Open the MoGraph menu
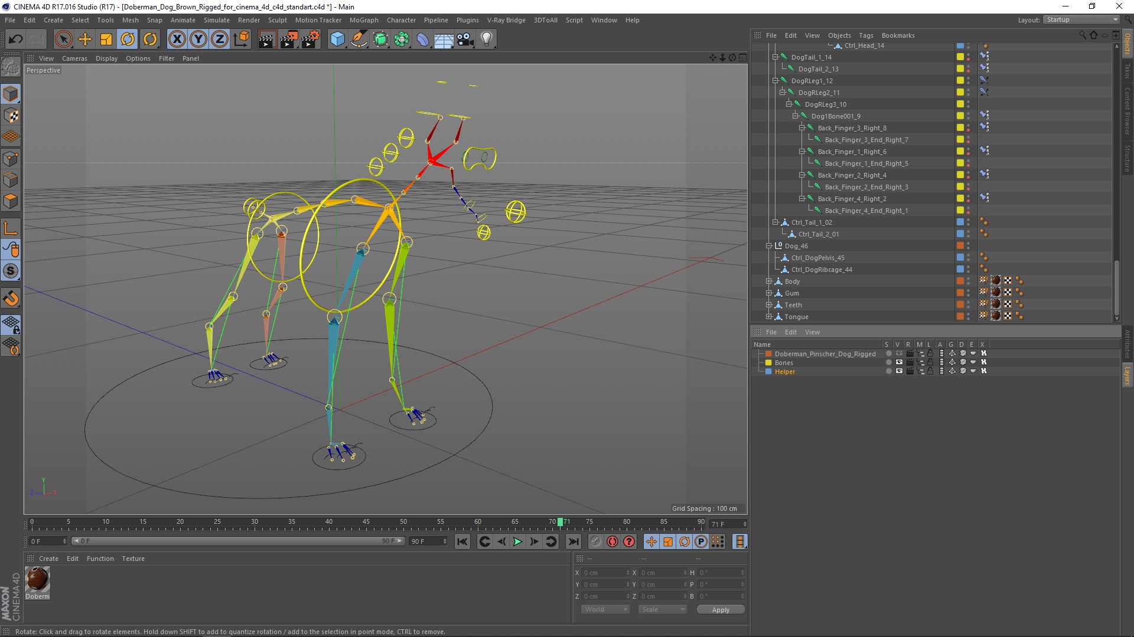This screenshot has width=1134, height=637. pyautogui.click(x=364, y=19)
